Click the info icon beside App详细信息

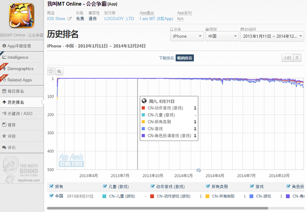[x=4, y=46]
